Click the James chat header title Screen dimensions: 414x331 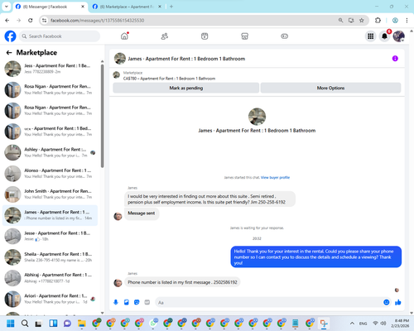(x=186, y=59)
